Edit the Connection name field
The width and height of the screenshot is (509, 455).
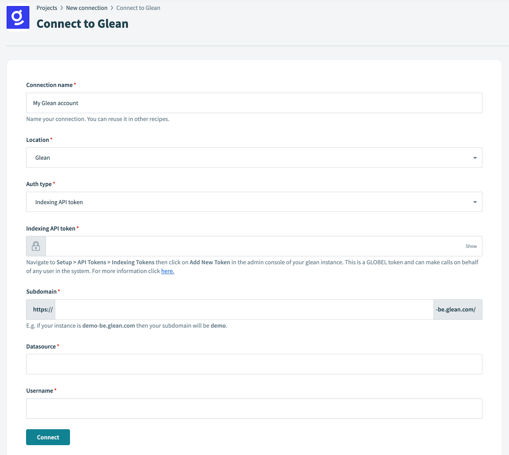click(254, 103)
